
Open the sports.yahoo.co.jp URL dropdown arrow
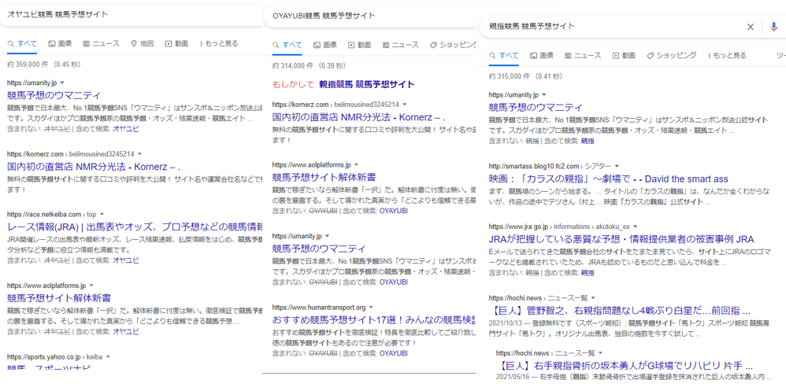(x=108, y=357)
